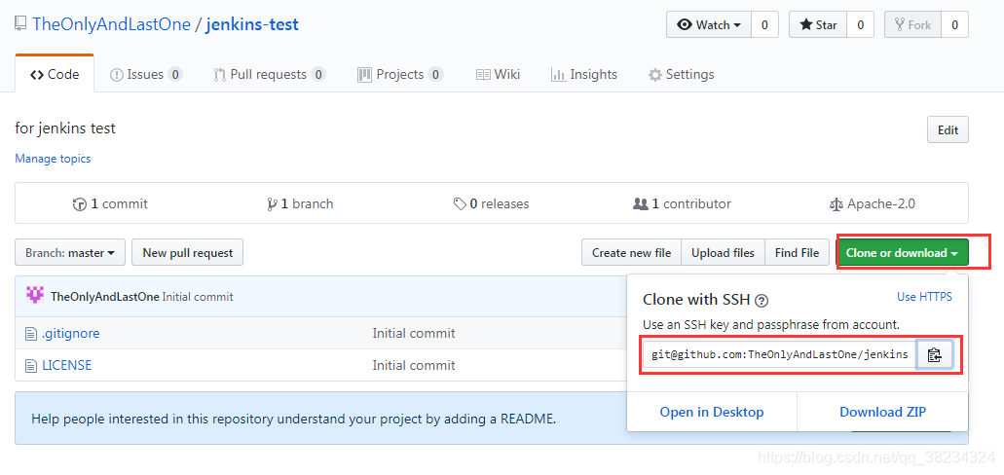Open latest Initial commit message in header row

[198, 297]
